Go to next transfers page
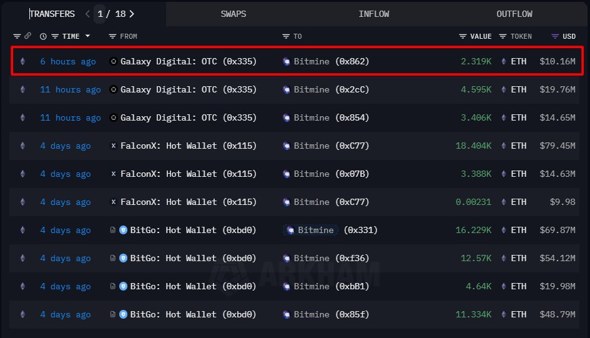This screenshot has width=590, height=338. pos(131,14)
